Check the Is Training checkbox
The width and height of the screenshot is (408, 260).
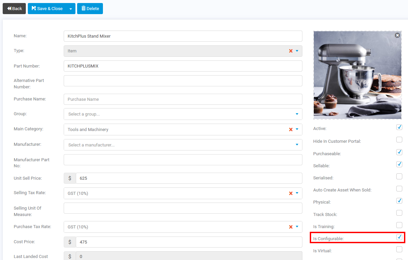tap(399, 225)
